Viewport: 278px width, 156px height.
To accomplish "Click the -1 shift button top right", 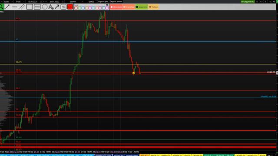I will 270,2.
